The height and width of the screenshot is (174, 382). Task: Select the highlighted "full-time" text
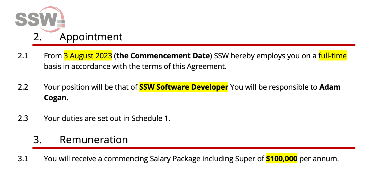coord(333,56)
